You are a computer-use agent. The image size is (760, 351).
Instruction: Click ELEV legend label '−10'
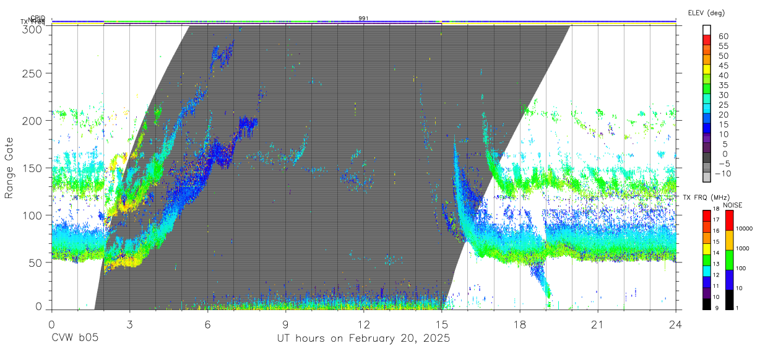[723, 173]
